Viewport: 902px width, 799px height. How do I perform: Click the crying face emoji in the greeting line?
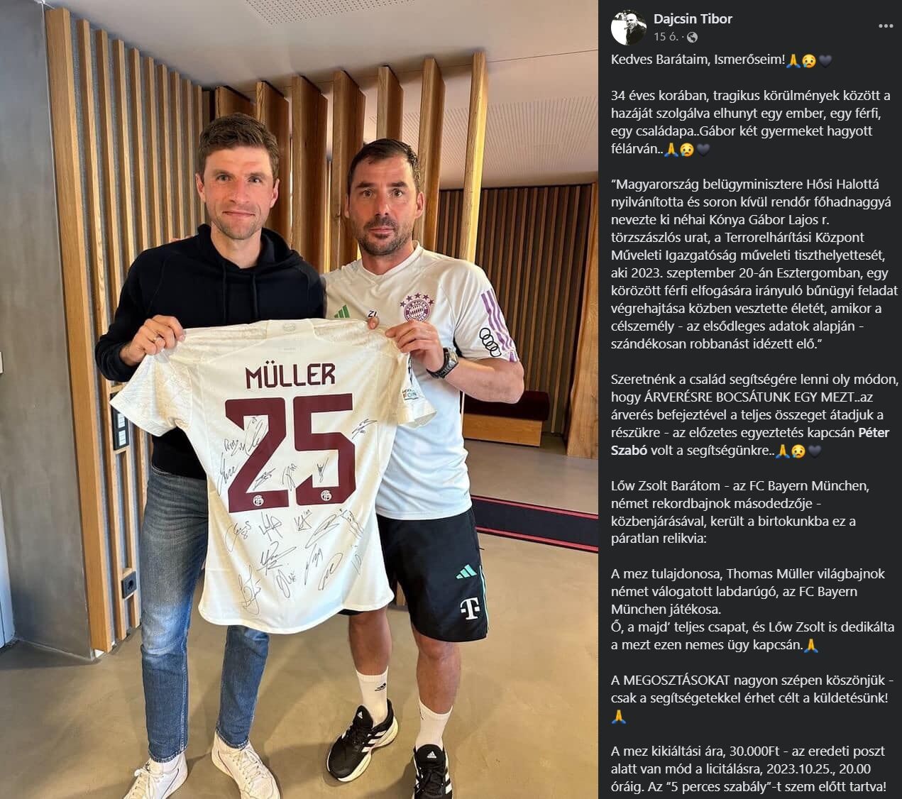pyautogui.click(x=809, y=60)
